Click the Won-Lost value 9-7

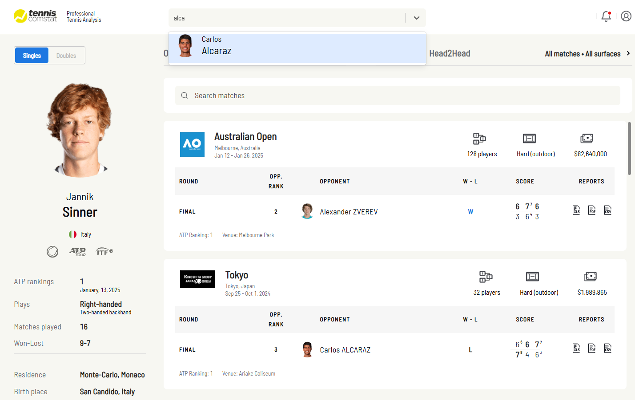pyautogui.click(x=85, y=343)
